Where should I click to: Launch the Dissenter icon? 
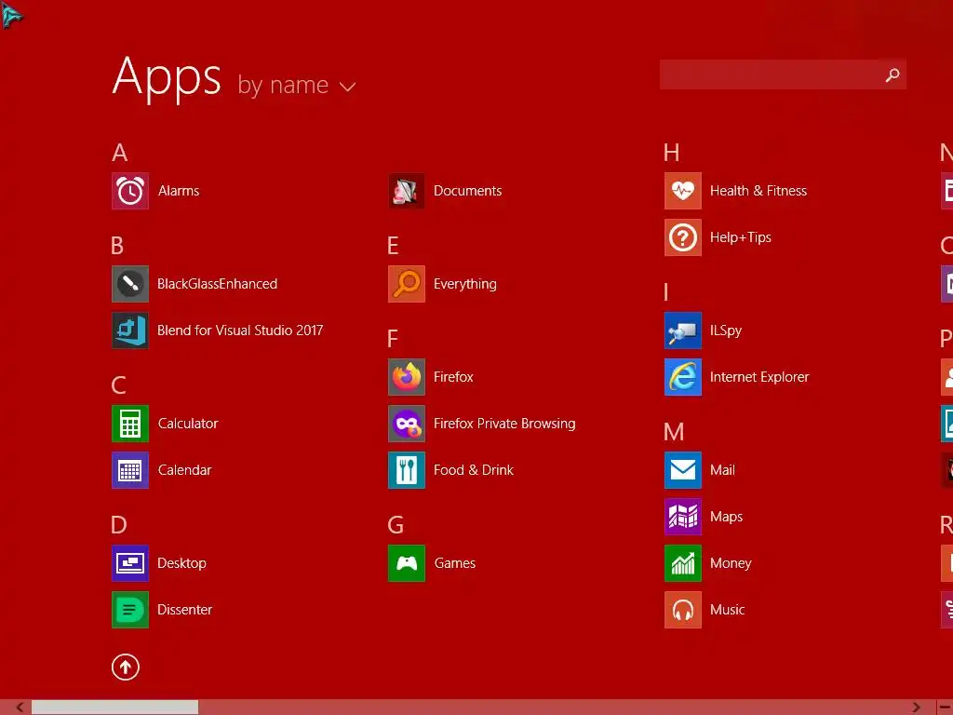point(130,610)
